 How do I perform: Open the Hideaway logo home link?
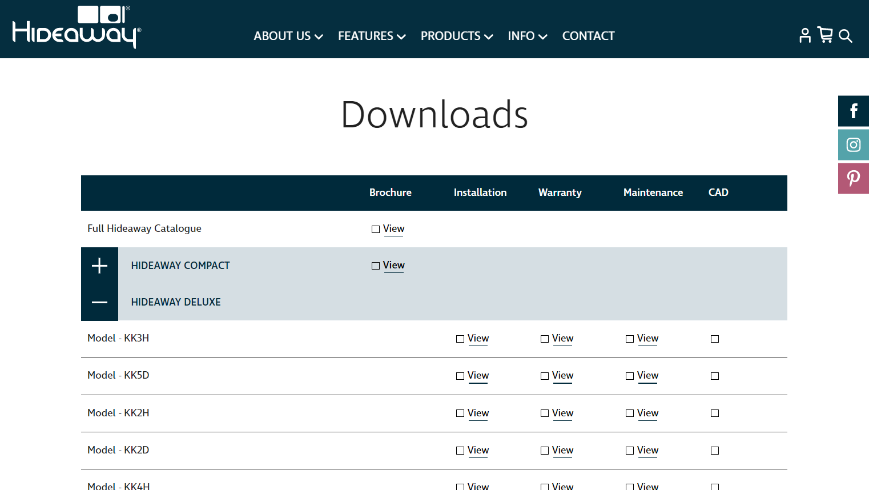[x=77, y=27]
